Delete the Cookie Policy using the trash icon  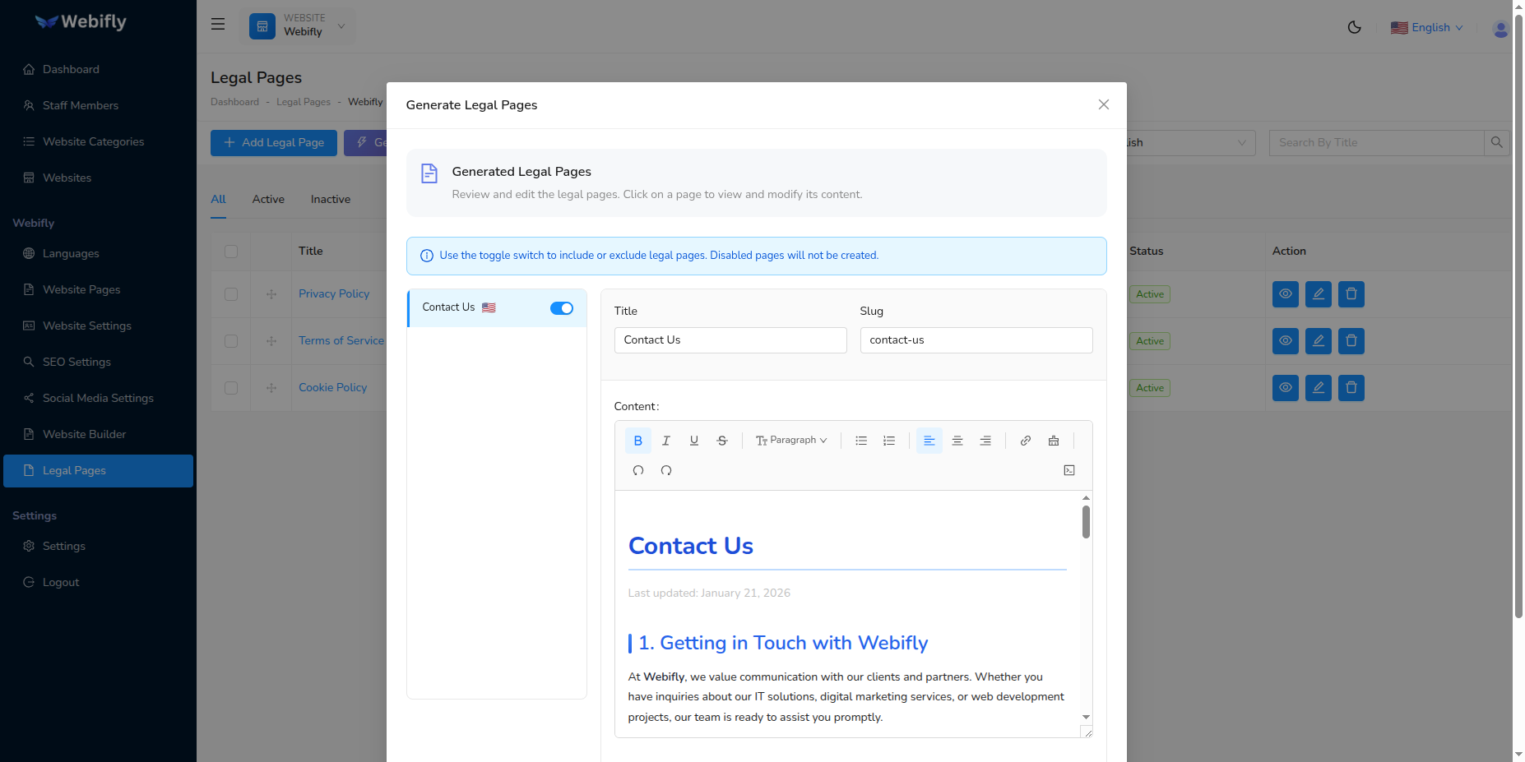tap(1351, 387)
